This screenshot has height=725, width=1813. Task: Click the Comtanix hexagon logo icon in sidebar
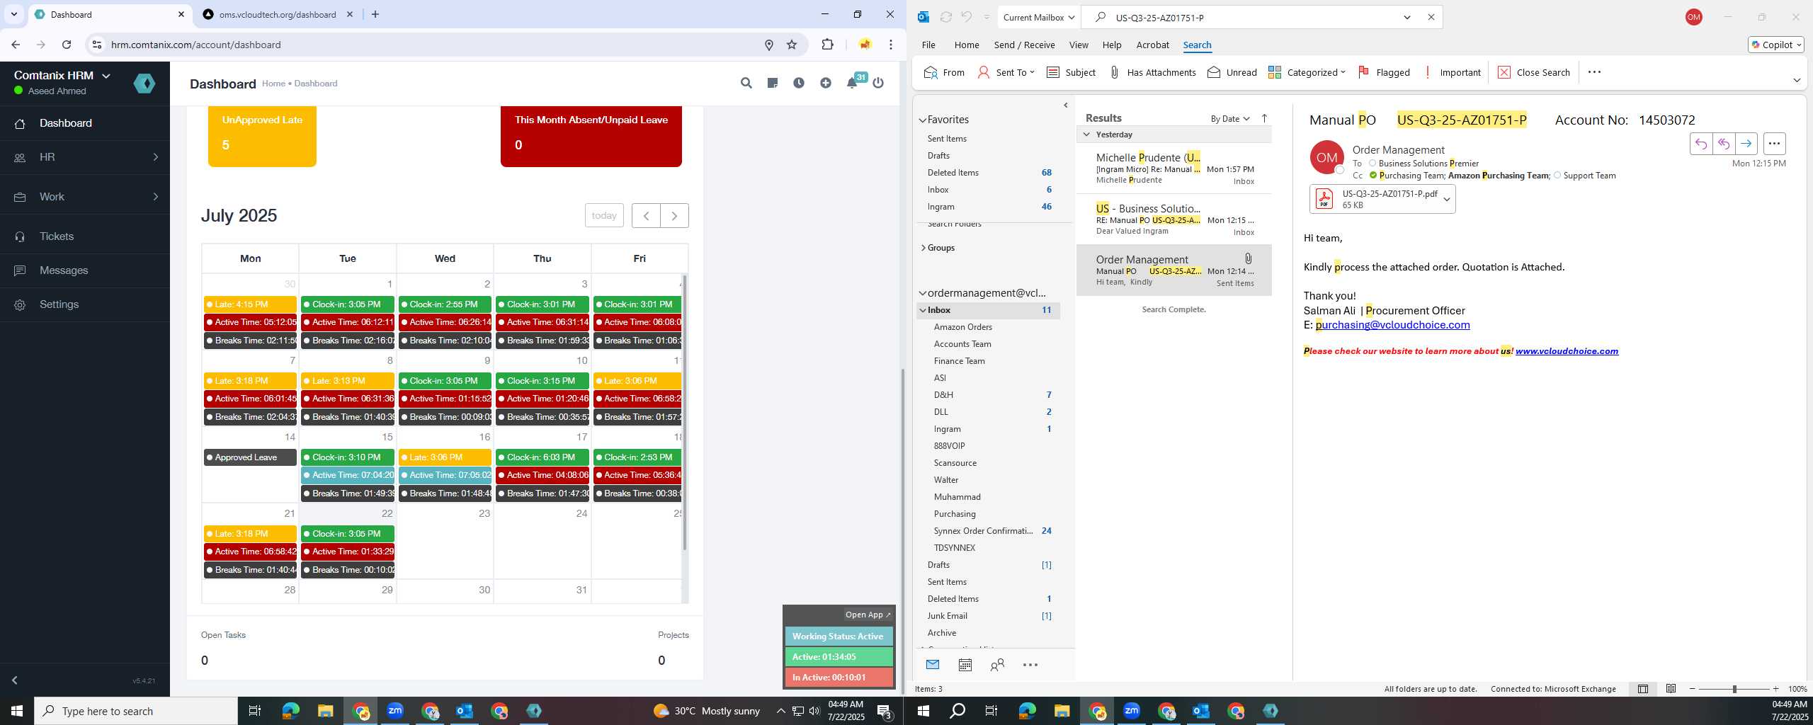click(x=144, y=84)
